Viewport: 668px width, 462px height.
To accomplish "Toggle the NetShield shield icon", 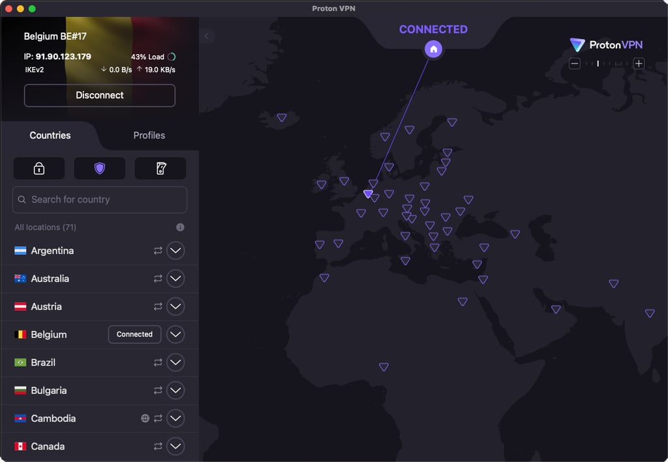I will 100,169.
